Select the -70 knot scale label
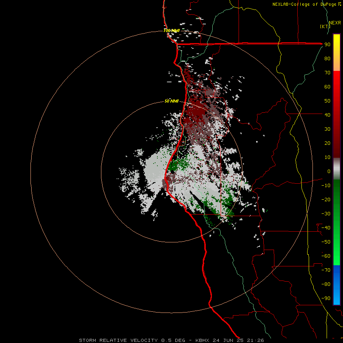The width and height of the screenshot is (343, 343). [326, 270]
